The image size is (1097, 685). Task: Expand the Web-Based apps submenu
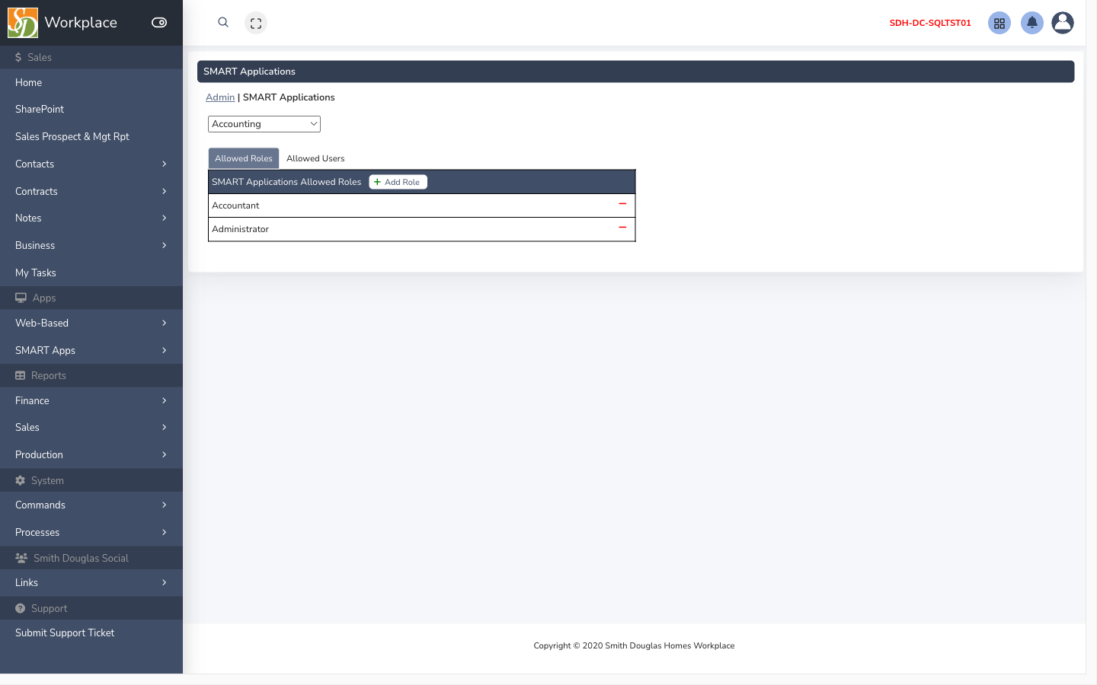coord(91,323)
